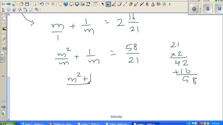
Task: Open the Windows start menu
Action: click(8, 124)
